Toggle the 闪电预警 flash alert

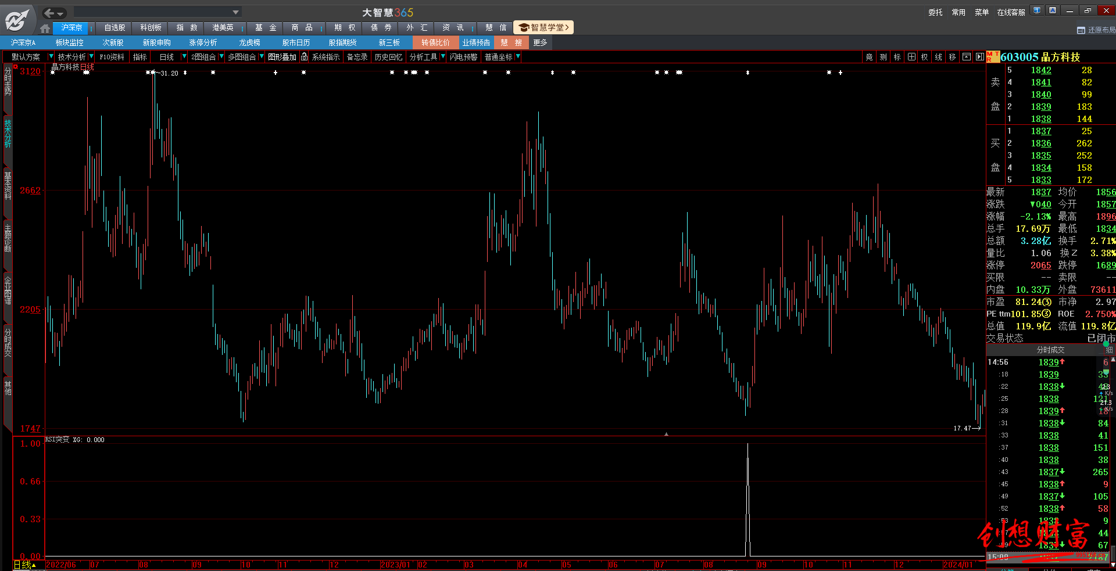(x=463, y=57)
